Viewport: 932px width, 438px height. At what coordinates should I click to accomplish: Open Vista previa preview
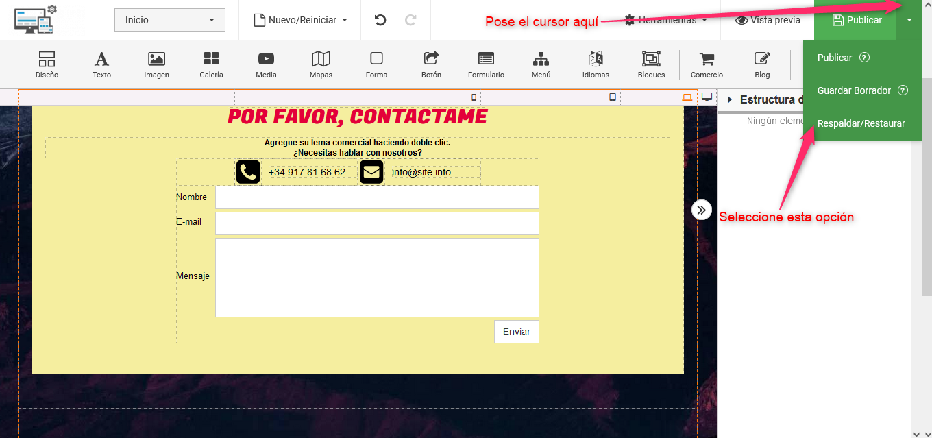tap(768, 20)
